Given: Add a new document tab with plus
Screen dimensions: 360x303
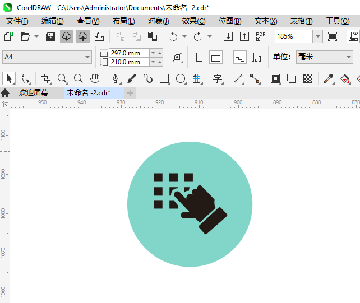Looking at the screenshot, I should pos(130,93).
